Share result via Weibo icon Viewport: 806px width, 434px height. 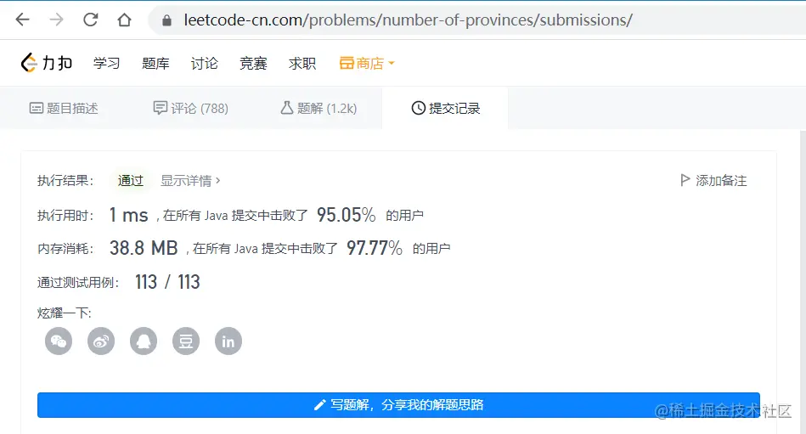tap(101, 341)
